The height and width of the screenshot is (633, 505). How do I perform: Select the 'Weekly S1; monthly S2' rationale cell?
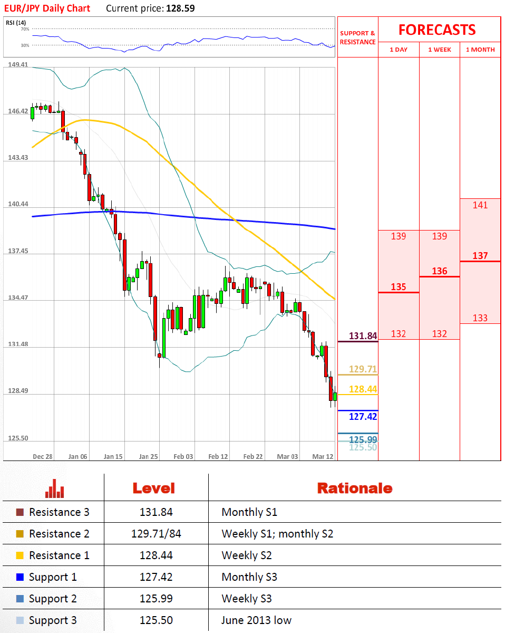[x=278, y=534]
